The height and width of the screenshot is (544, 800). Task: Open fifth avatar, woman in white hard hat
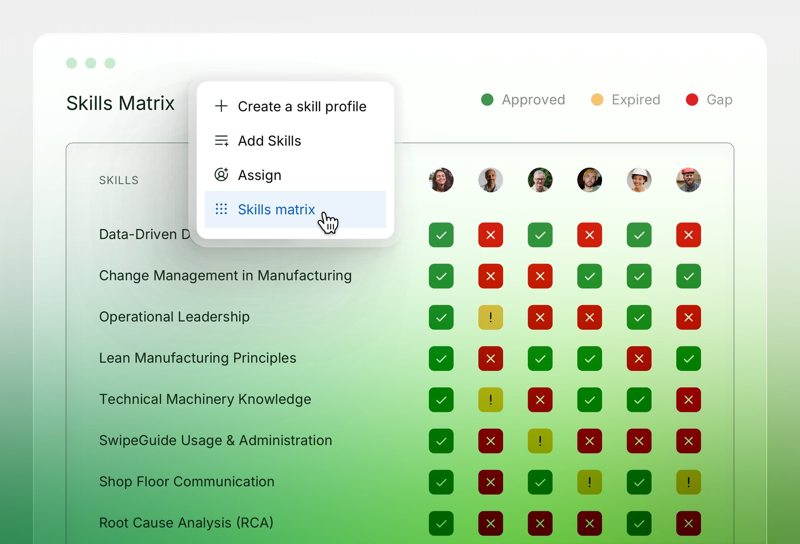coord(639,180)
